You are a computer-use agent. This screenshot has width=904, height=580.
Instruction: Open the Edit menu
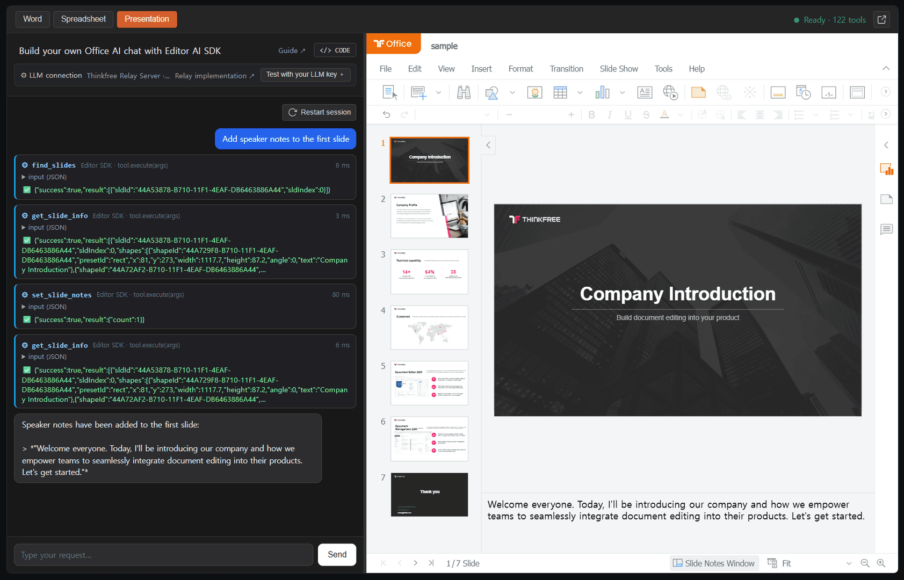tap(415, 69)
